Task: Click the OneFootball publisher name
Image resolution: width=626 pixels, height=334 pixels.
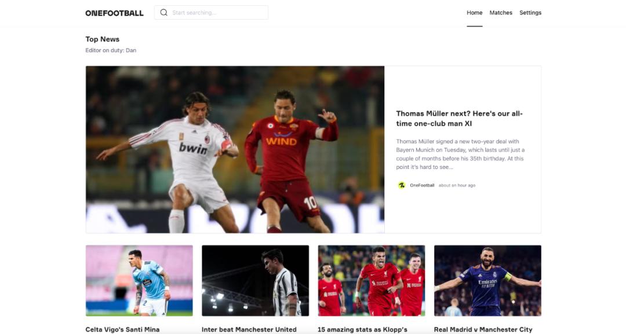Action: 422,185
